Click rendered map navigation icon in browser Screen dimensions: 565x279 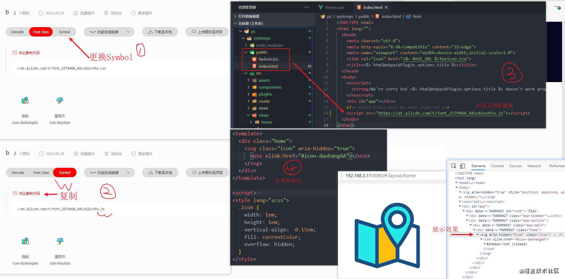387,235
